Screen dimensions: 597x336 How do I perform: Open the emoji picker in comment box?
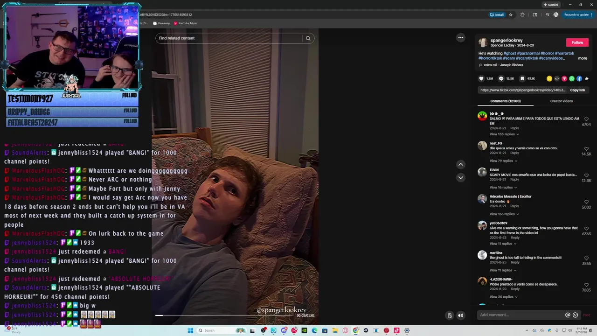pos(575,315)
